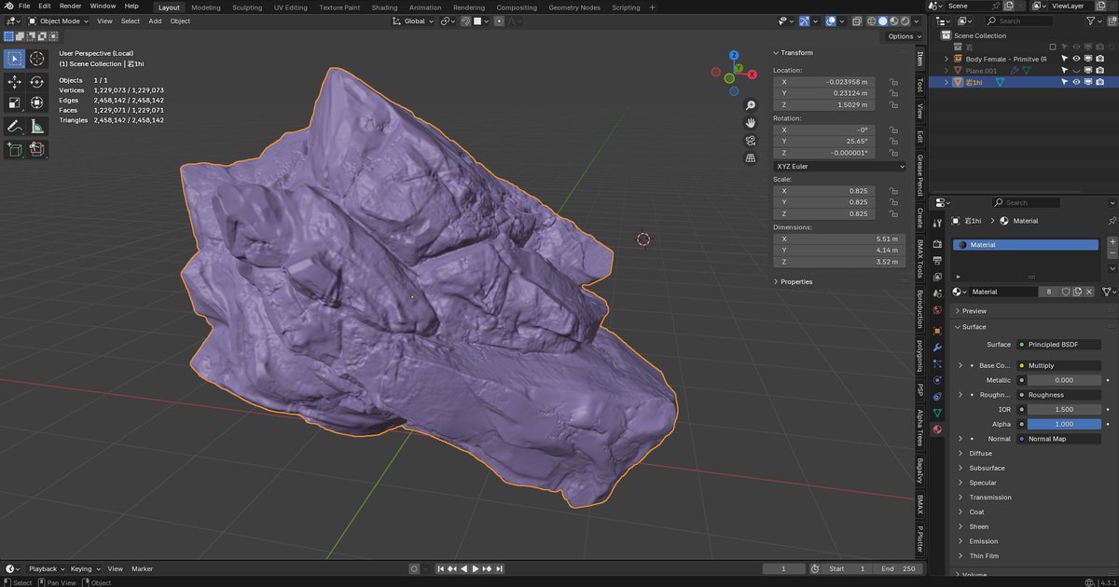
Task: Toggle selectability arrow for Plane.001
Action: (1064, 71)
